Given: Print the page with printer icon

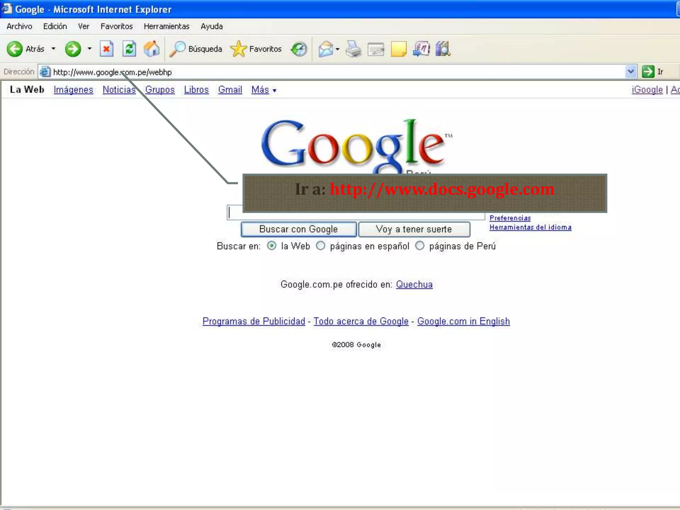Looking at the screenshot, I should tap(353, 49).
